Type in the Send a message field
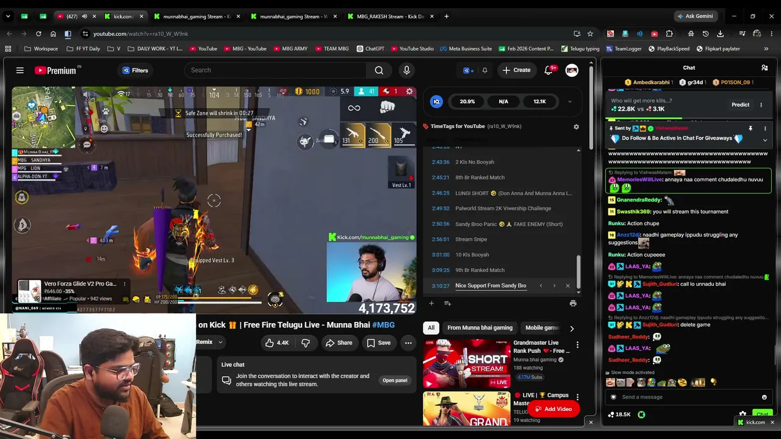Viewport: 781px width, 439px height. click(x=689, y=397)
